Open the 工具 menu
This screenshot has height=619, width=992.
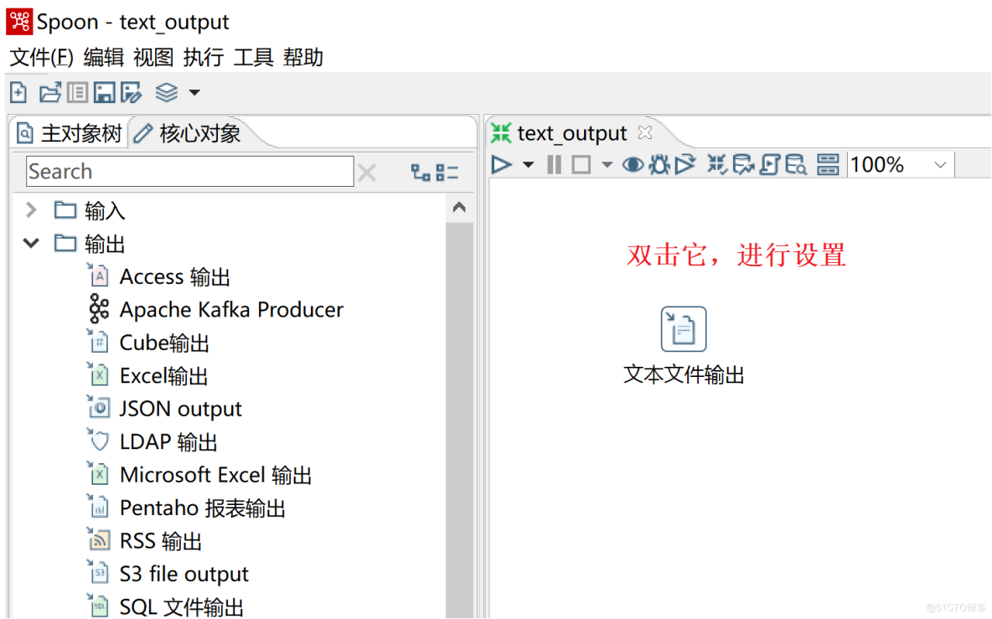click(x=254, y=57)
